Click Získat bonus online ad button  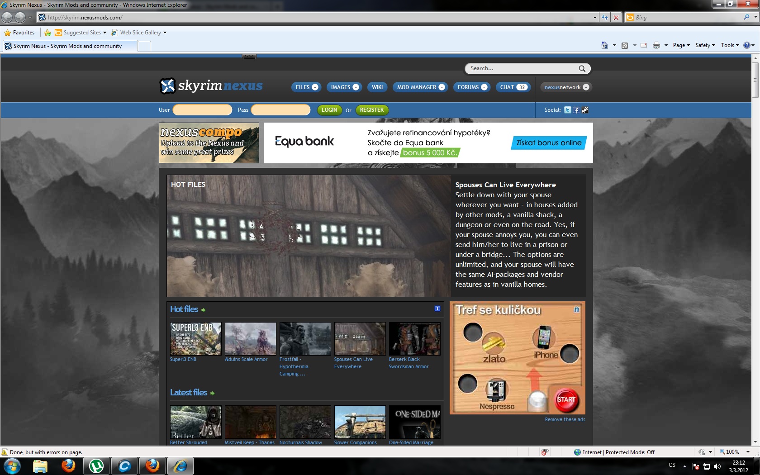(549, 143)
